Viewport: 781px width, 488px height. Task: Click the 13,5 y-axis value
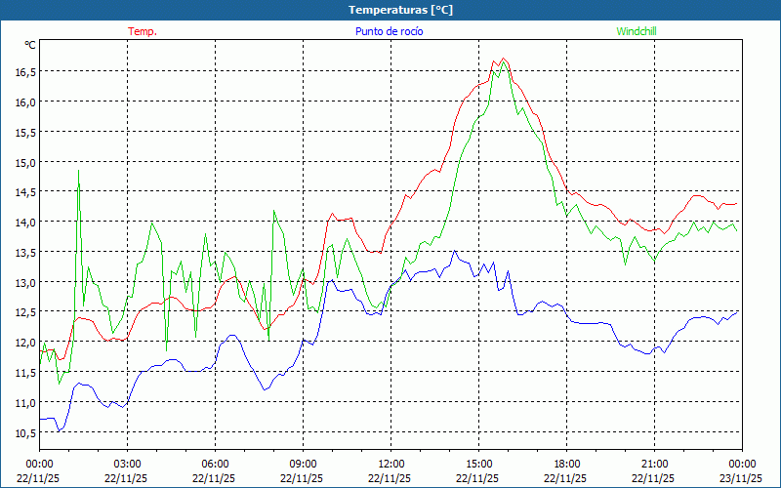pos(24,253)
